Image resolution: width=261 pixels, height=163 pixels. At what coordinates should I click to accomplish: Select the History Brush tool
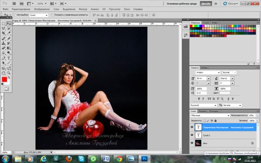coord(9,43)
